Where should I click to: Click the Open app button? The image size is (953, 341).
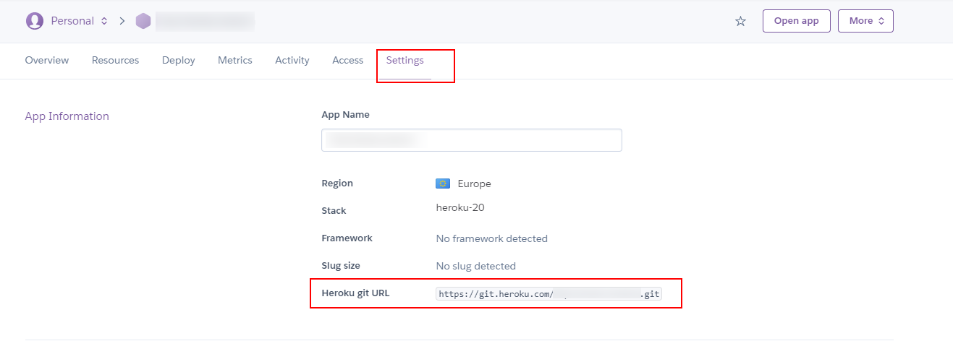click(x=796, y=21)
